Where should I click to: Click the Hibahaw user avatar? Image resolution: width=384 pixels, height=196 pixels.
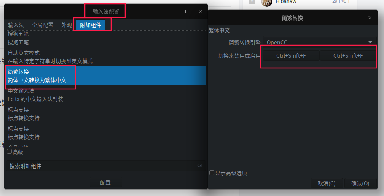[x=267, y=2]
